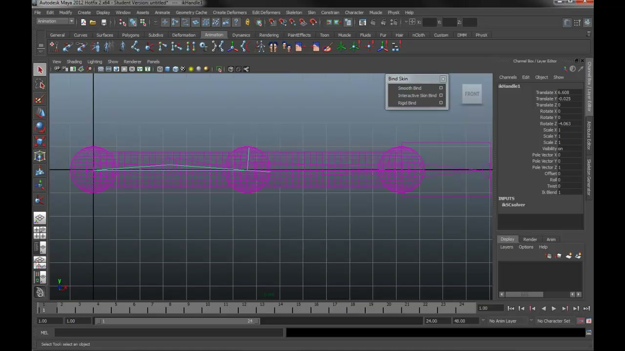Toggle Snap to Grids magnet
The height and width of the screenshot is (351, 625).
pos(272,22)
